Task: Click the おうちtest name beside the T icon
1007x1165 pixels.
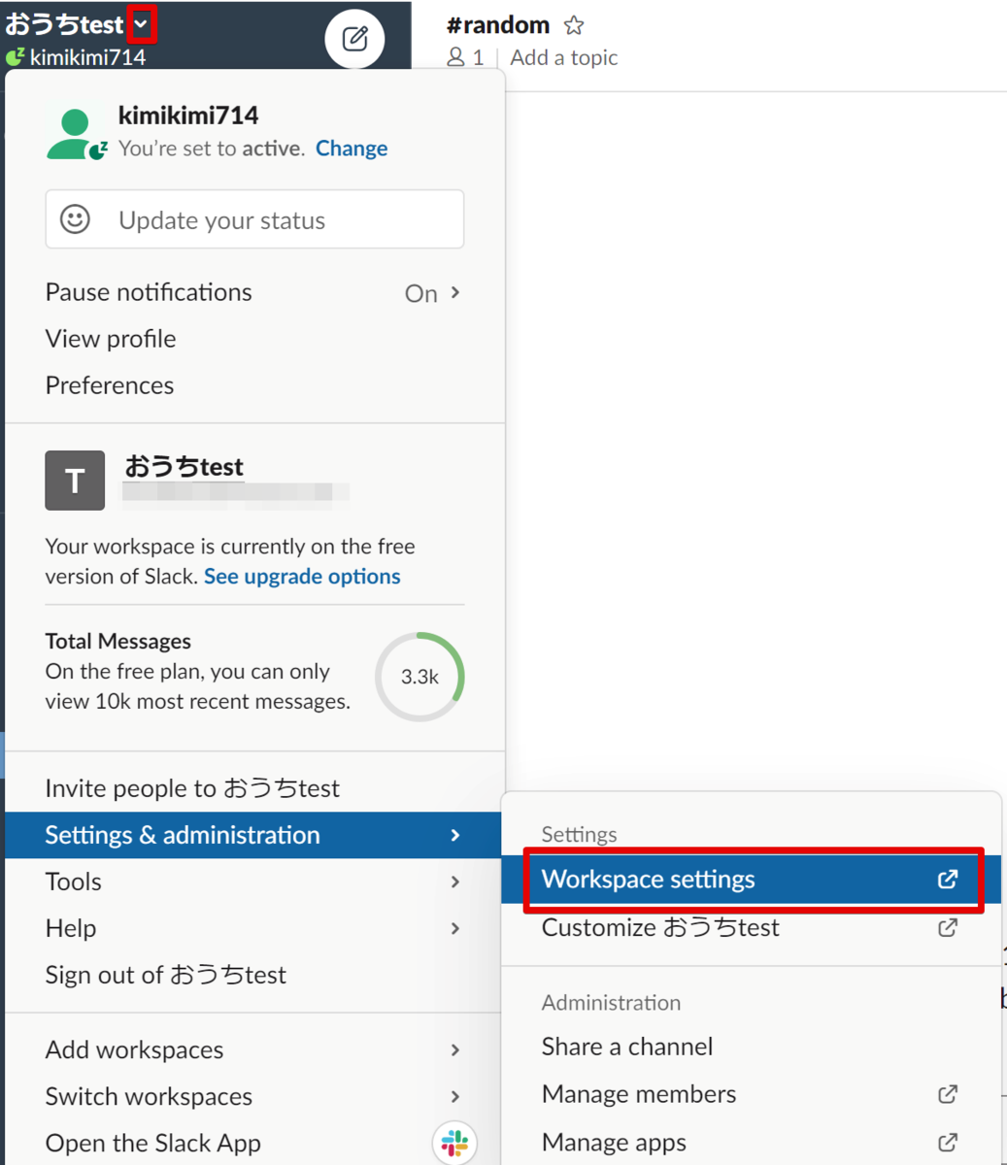Action: tap(184, 467)
